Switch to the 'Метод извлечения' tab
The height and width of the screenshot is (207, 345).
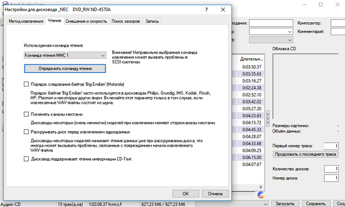[24, 21]
